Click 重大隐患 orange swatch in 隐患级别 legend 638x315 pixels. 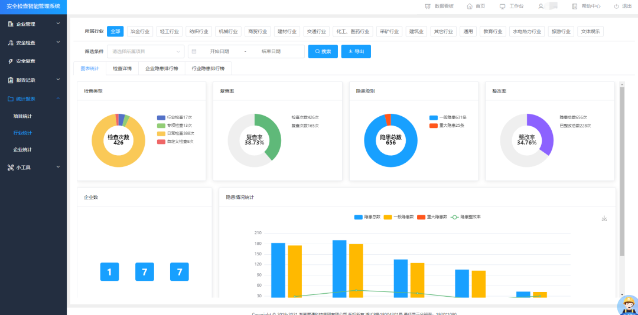(434, 125)
